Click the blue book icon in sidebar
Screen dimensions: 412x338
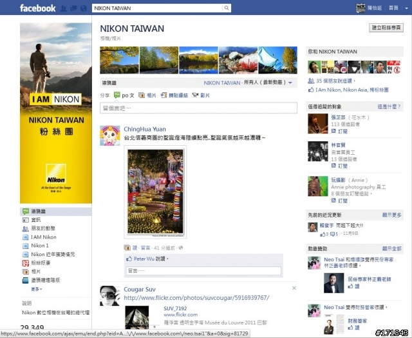pyautogui.click(x=26, y=281)
